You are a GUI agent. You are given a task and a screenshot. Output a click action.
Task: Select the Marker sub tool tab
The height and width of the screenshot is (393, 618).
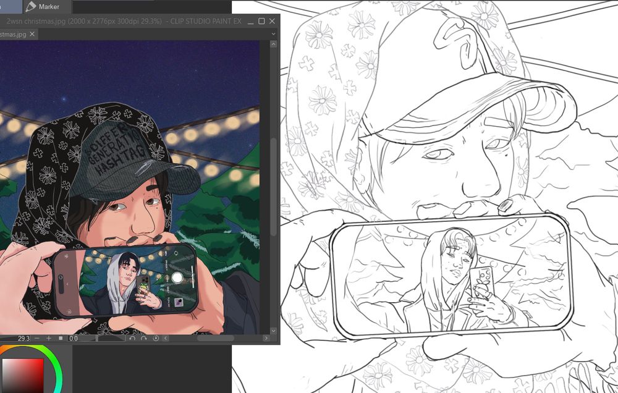click(48, 7)
